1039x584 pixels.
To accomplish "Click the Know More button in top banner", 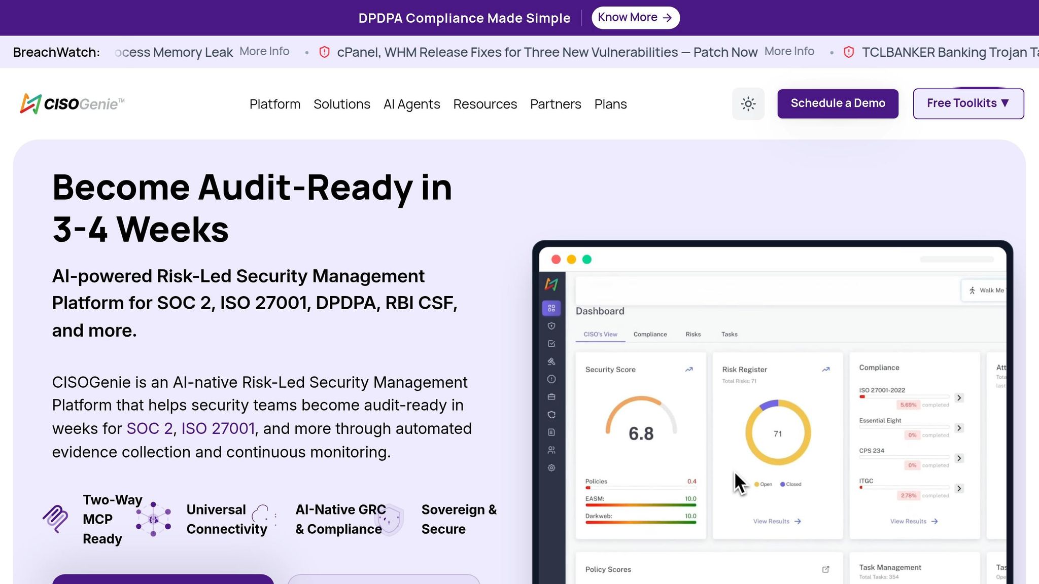I will pyautogui.click(x=635, y=18).
